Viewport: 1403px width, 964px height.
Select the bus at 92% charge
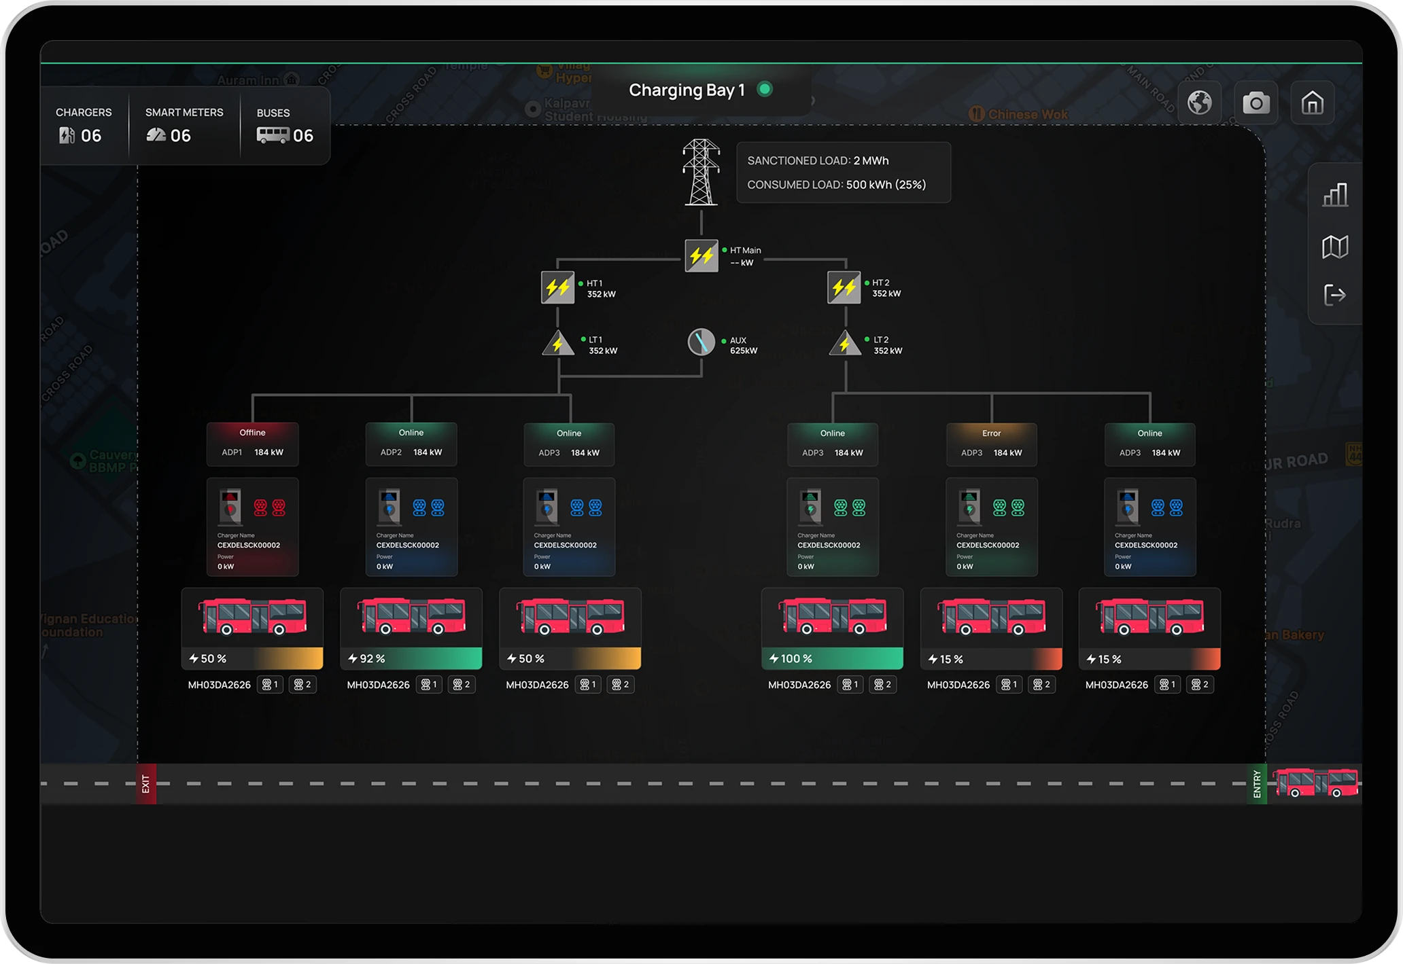click(x=411, y=617)
